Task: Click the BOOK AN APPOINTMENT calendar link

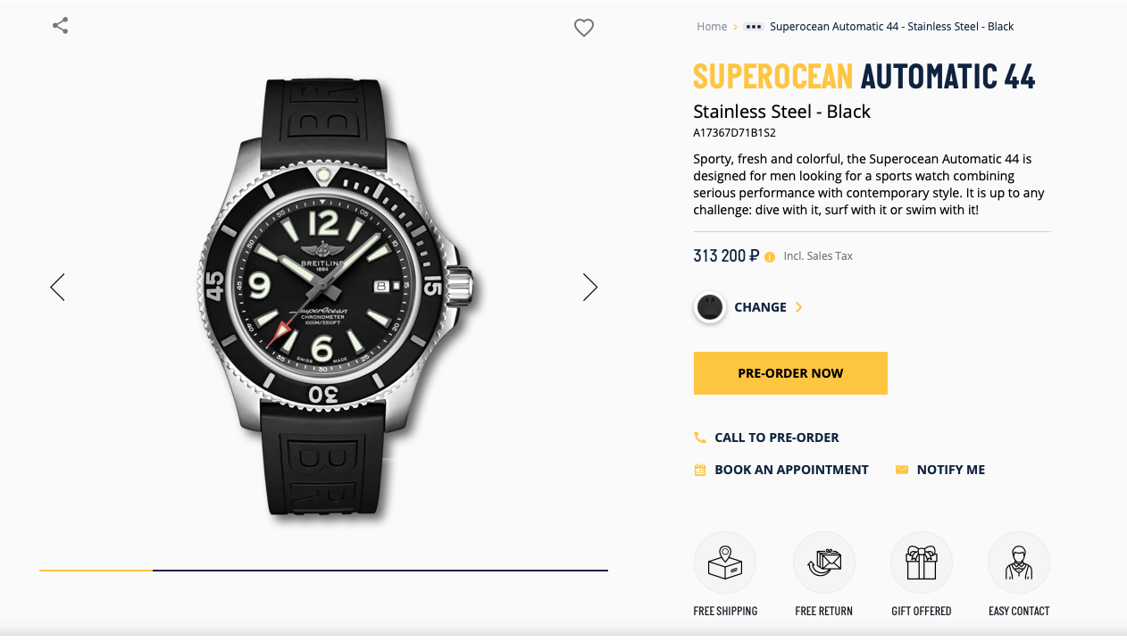Action: click(790, 470)
